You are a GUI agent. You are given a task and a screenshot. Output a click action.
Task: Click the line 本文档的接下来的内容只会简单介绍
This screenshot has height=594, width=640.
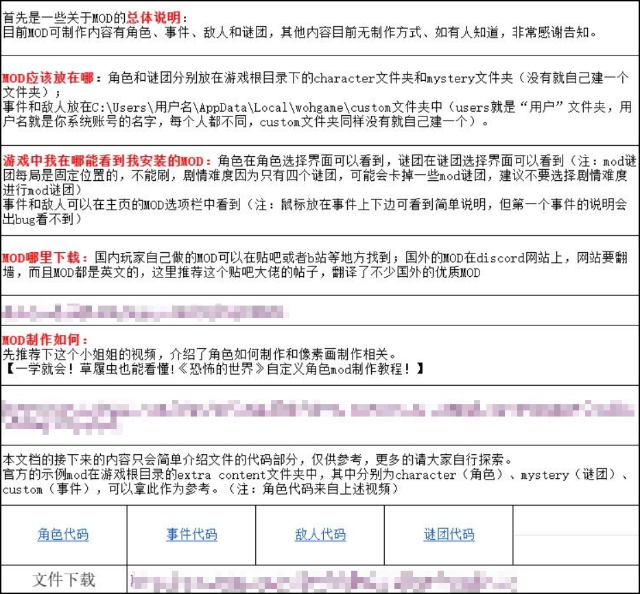(x=257, y=460)
